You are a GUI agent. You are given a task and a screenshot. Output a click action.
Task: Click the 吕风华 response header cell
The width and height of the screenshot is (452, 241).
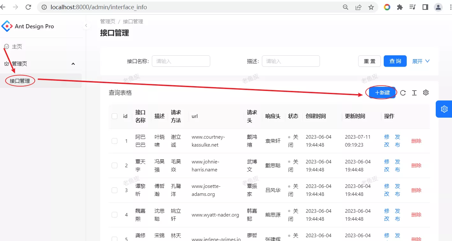(x=273, y=190)
